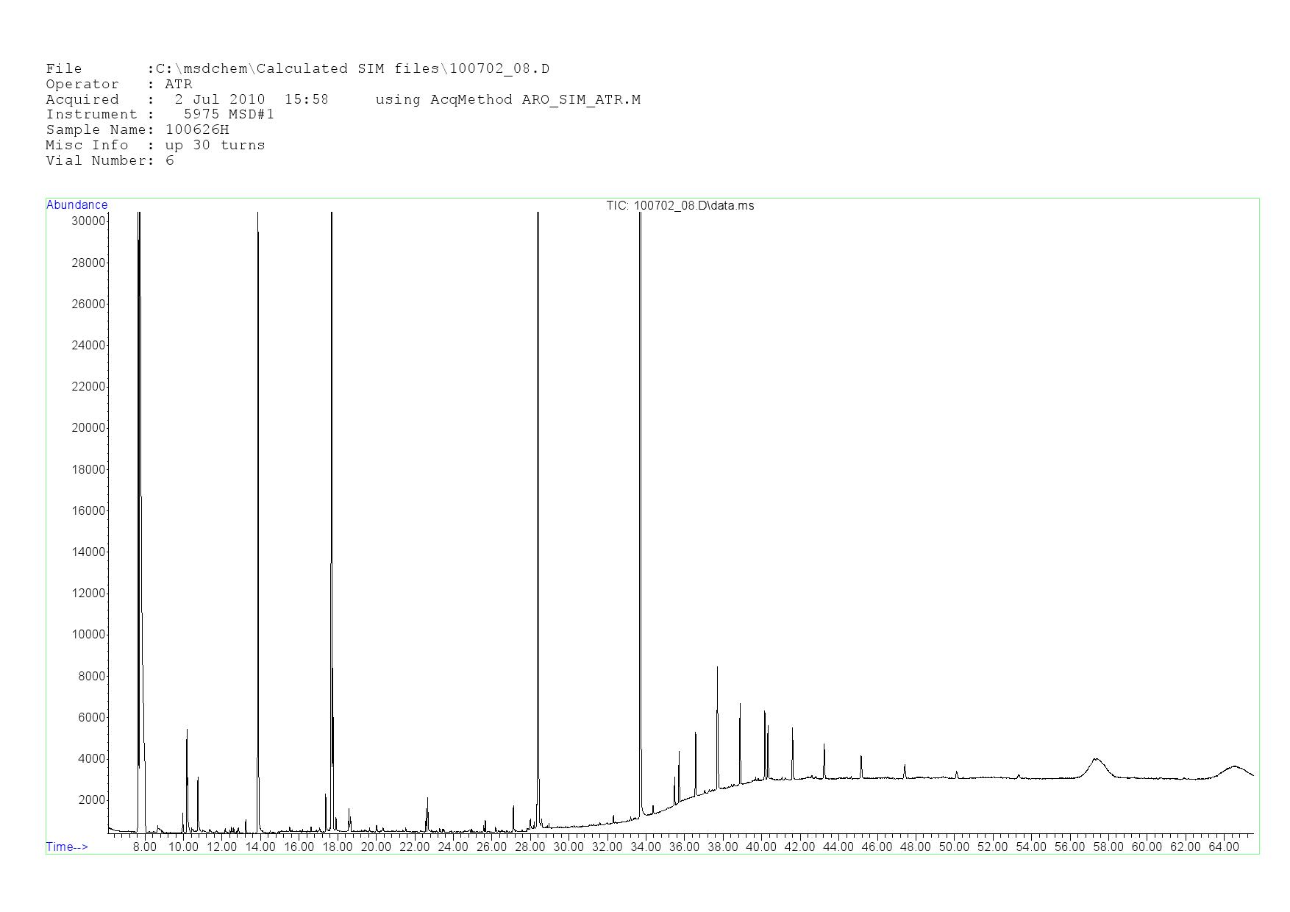This screenshot has width=1290, height=912.
Task: Select the TIC: 100702_08.D\data.ms chart title
Action: 680,206
